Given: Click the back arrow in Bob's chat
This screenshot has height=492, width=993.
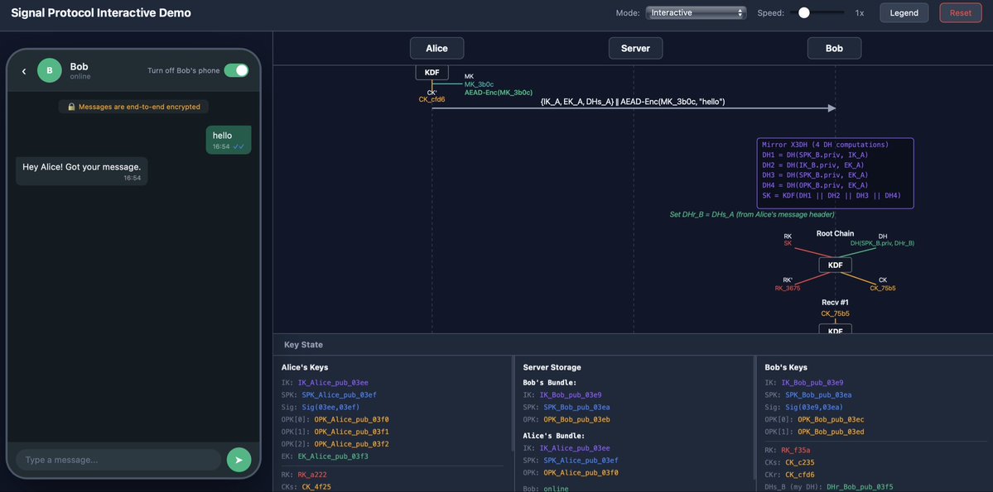Looking at the screenshot, I should (x=24, y=71).
